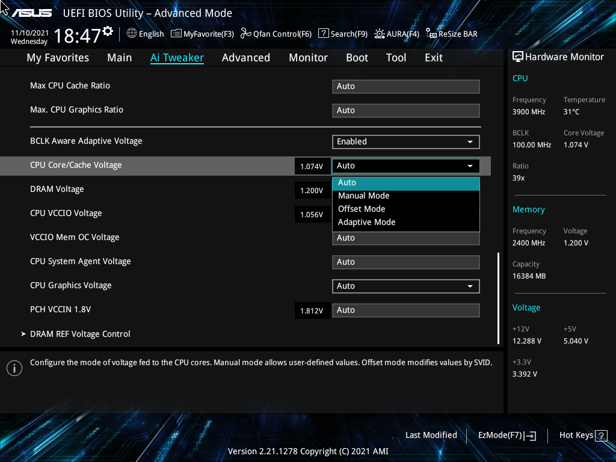Screen dimensions: 616x462
Task: Select the DRAM Voltage row label
Action: click(57, 189)
